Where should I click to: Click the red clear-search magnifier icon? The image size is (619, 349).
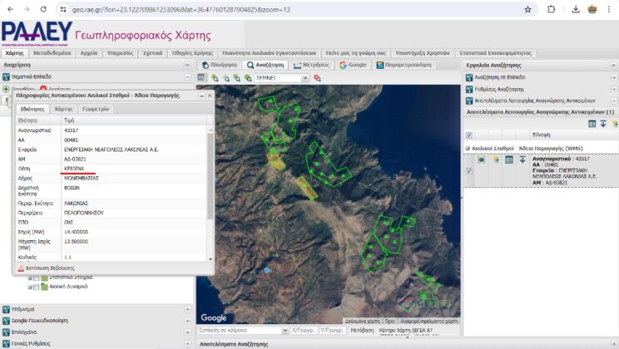point(317,78)
